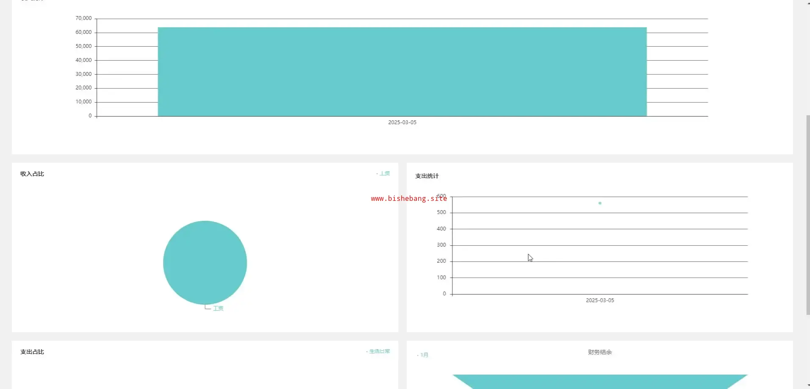Click the 收入占比 panel title
Viewport: 810px width, 389px height.
(x=32, y=174)
